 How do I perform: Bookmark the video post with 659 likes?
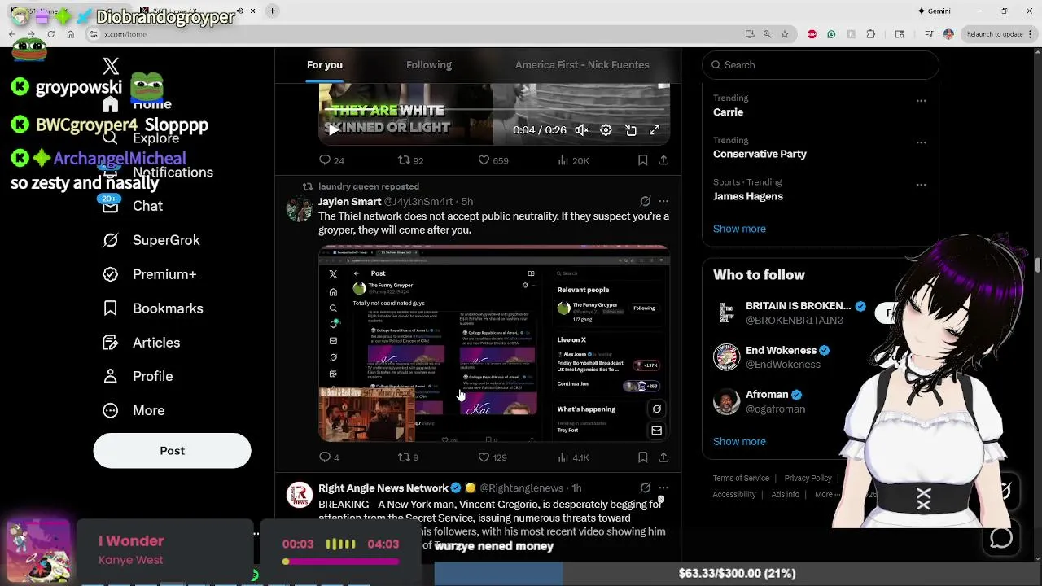(x=642, y=160)
